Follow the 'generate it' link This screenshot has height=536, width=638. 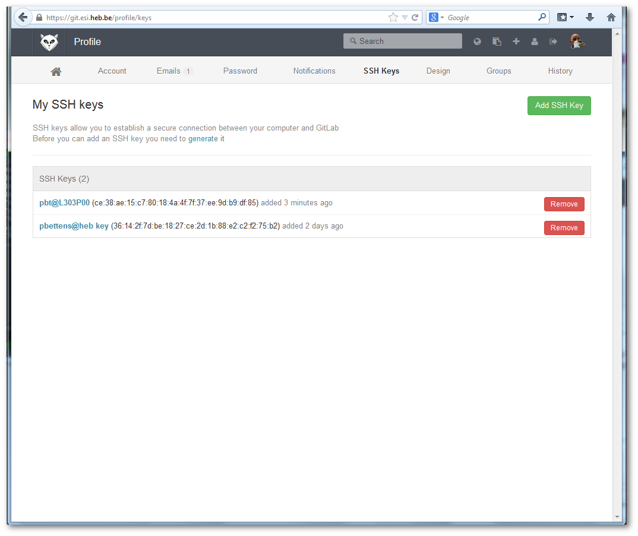[206, 139]
